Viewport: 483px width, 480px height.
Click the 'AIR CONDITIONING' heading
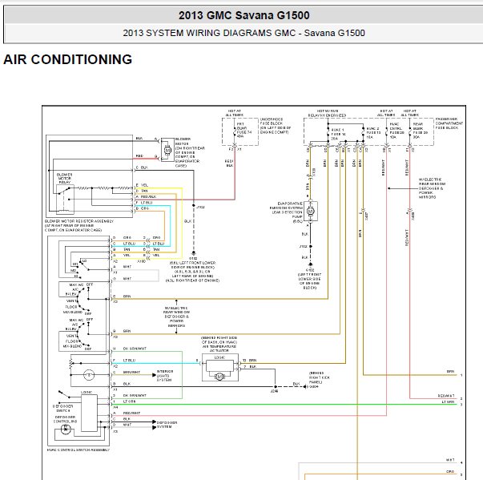pos(68,59)
